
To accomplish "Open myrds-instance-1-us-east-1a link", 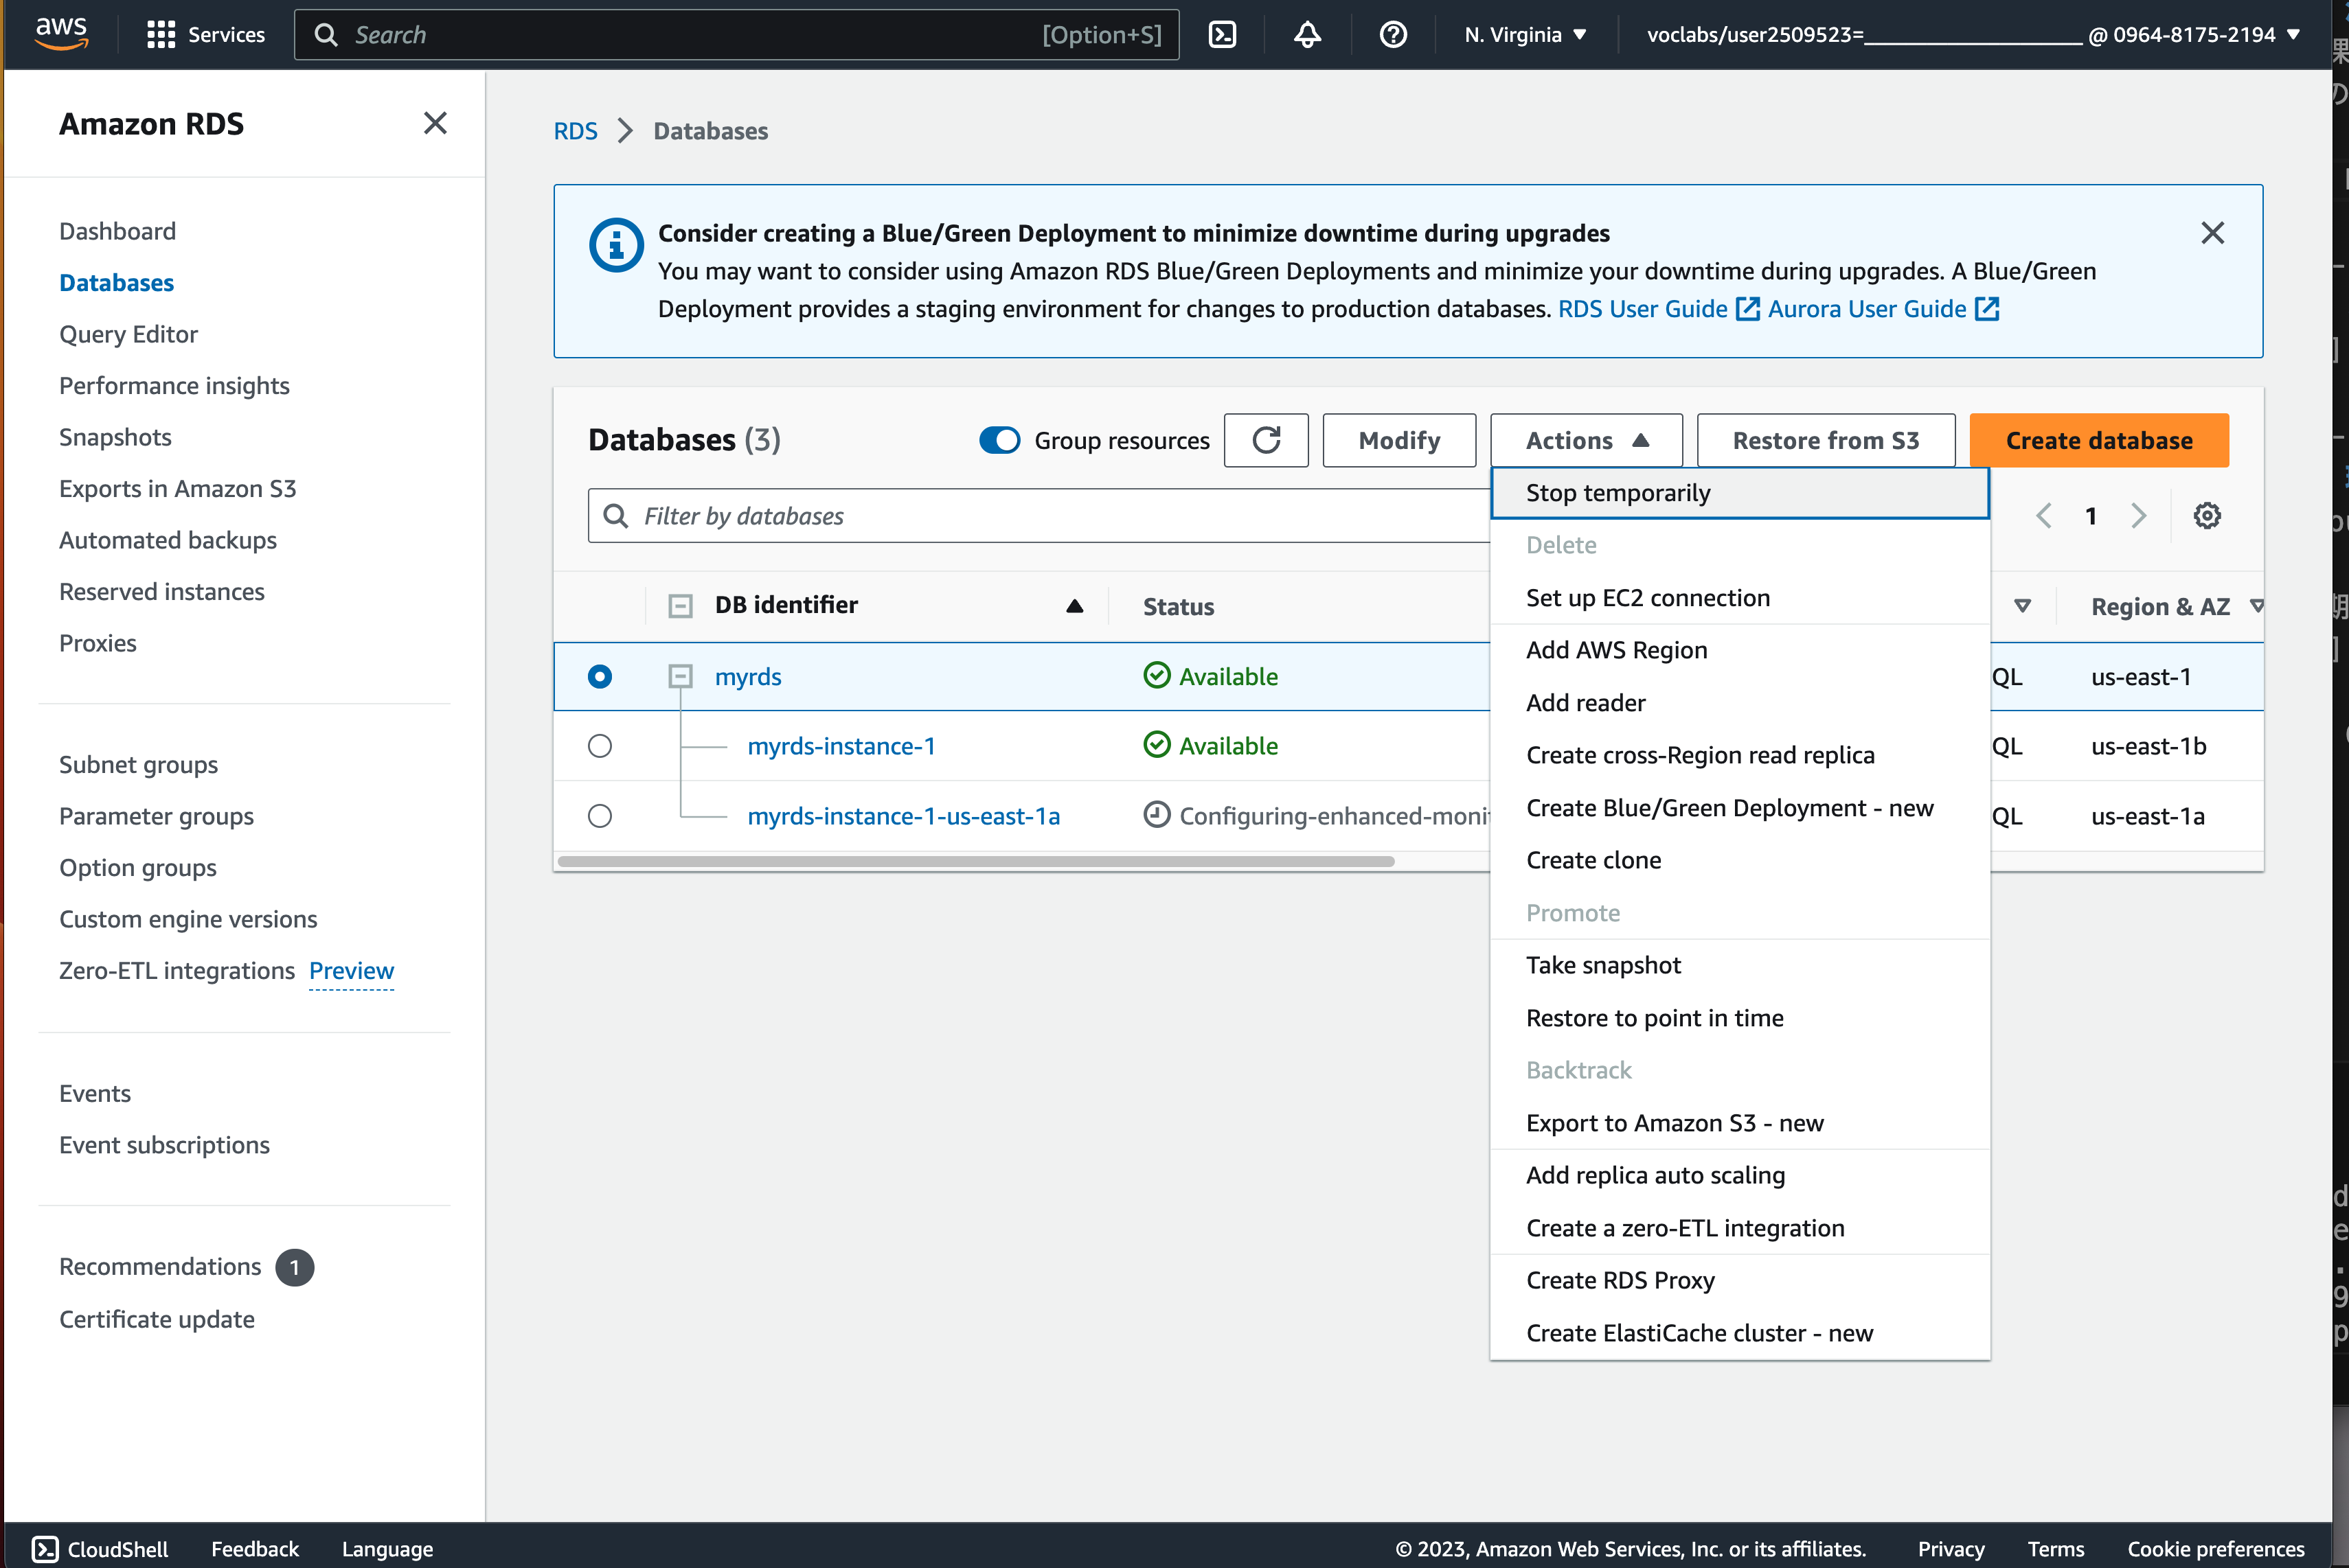I will [903, 816].
